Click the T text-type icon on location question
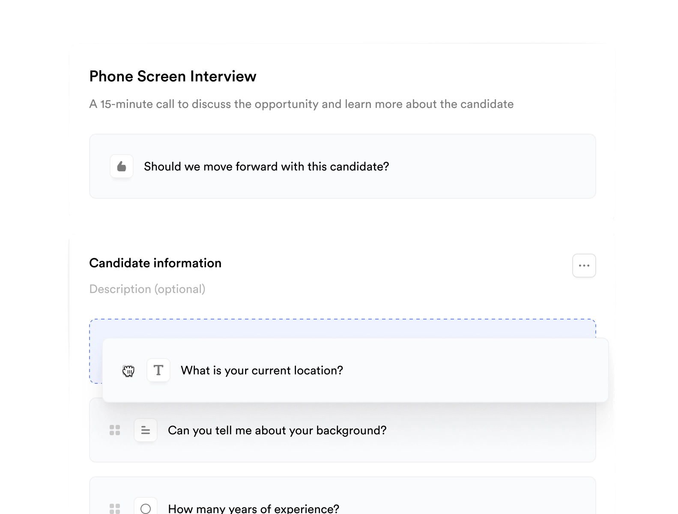 158,370
